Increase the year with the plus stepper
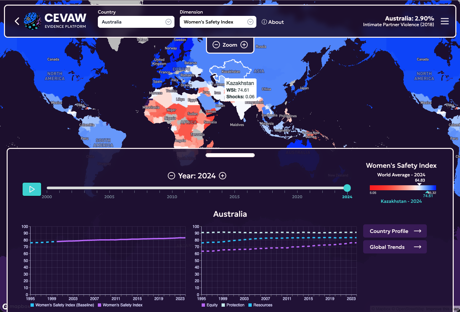The image size is (460, 312). (x=222, y=176)
